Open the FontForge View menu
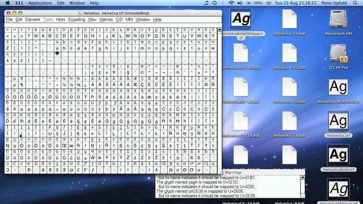The width and height of the screenshot is (363, 204). tap(92, 20)
